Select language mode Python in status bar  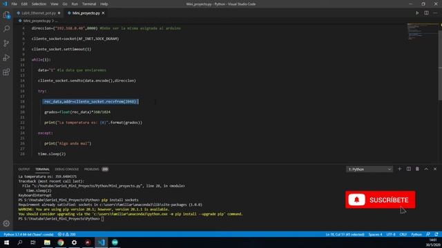point(416,234)
